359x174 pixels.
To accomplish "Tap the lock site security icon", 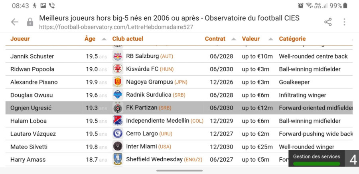I will pos(30,22).
